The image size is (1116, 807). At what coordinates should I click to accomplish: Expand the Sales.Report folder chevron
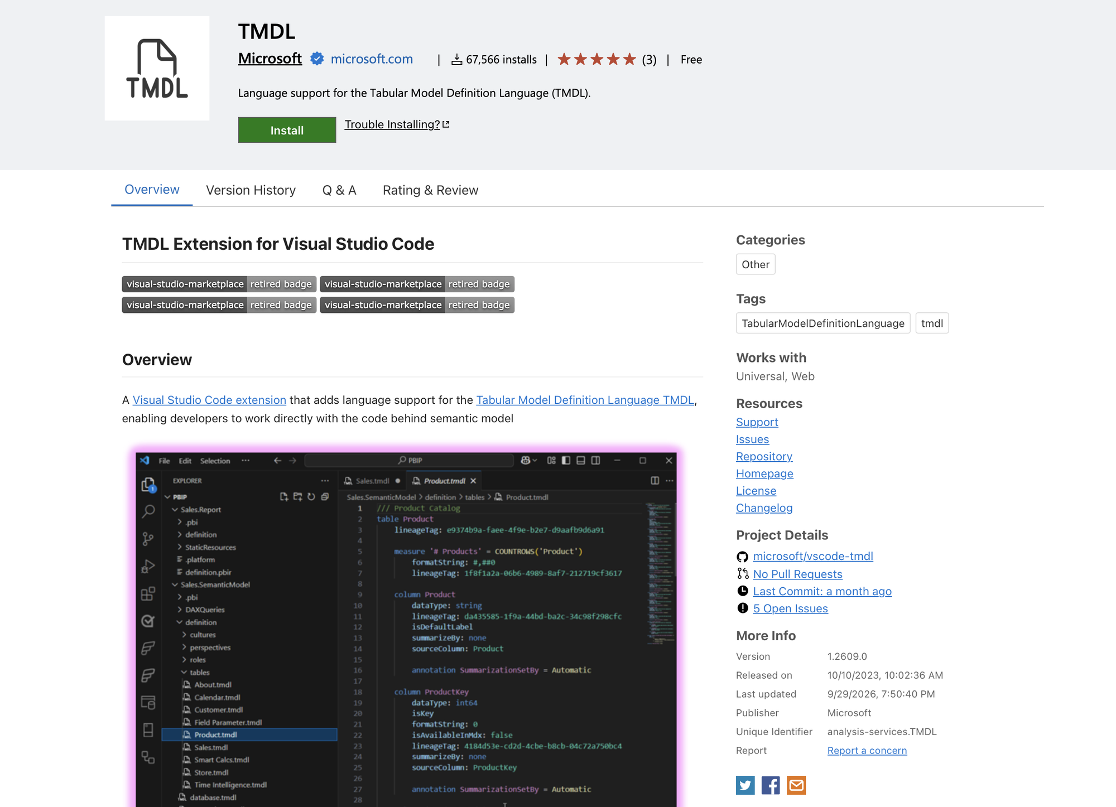[175, 510]
